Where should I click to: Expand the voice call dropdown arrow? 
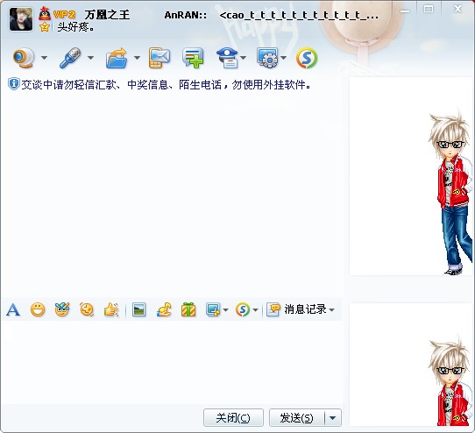point(90,57)
